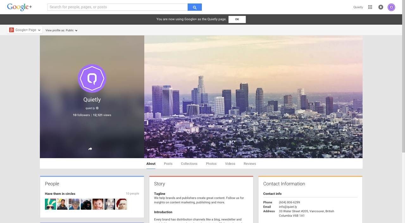This screenshot has width=405, height=223.
Task: Open the Santa hat baby follower thumbnail
Action: tap(121, 204)
